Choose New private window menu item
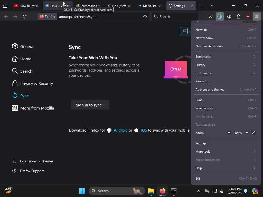 (226, 46)
